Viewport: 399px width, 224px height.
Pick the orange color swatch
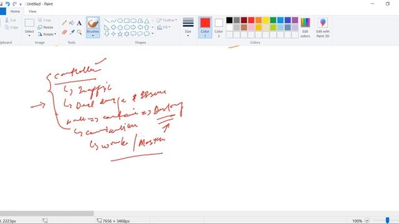point(258,20)
